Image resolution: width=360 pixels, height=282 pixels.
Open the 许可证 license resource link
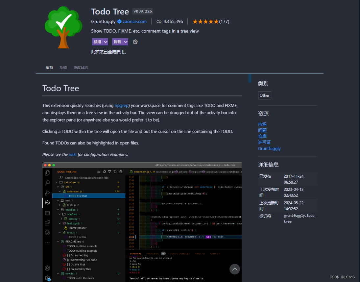tap(264, 142)
